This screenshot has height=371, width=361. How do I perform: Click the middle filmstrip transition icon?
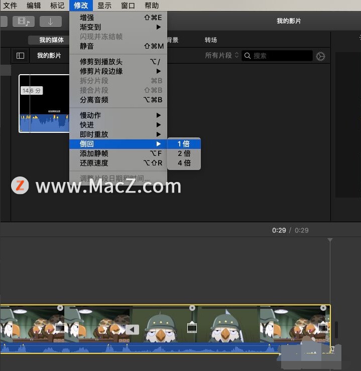point(192,328)
